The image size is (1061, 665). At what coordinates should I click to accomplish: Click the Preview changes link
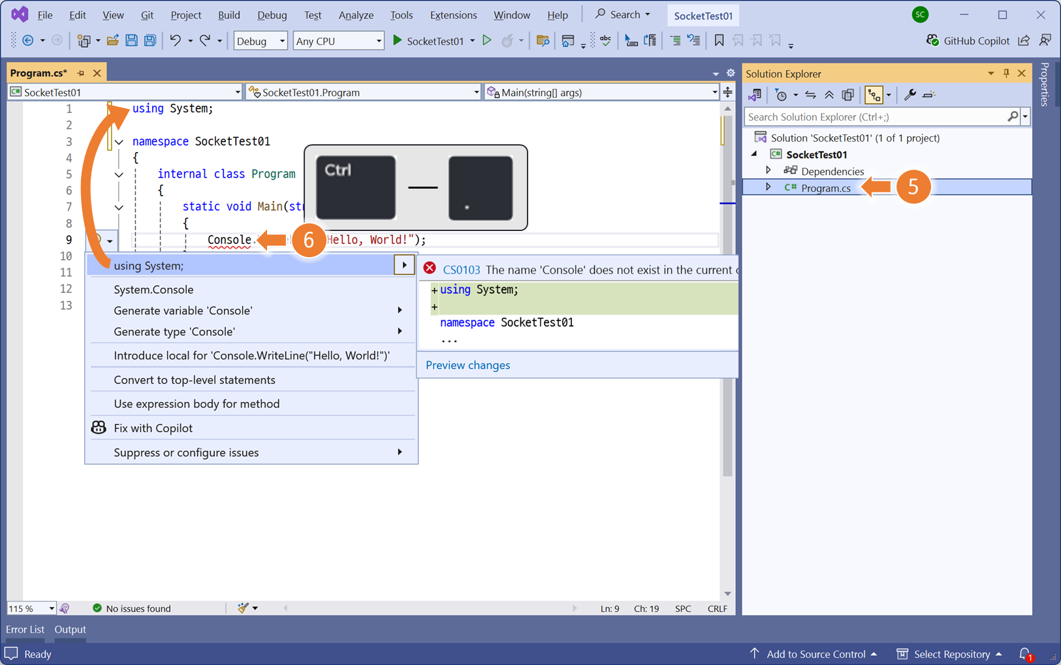point(467,365)
